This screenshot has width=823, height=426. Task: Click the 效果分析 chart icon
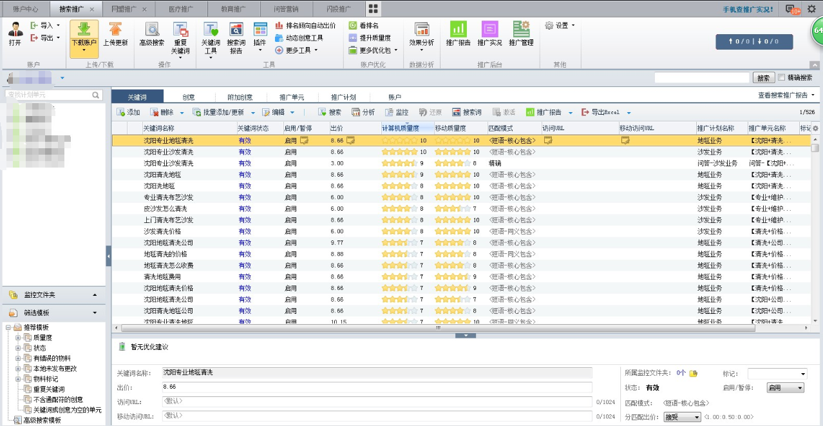(x=422, y=30)
